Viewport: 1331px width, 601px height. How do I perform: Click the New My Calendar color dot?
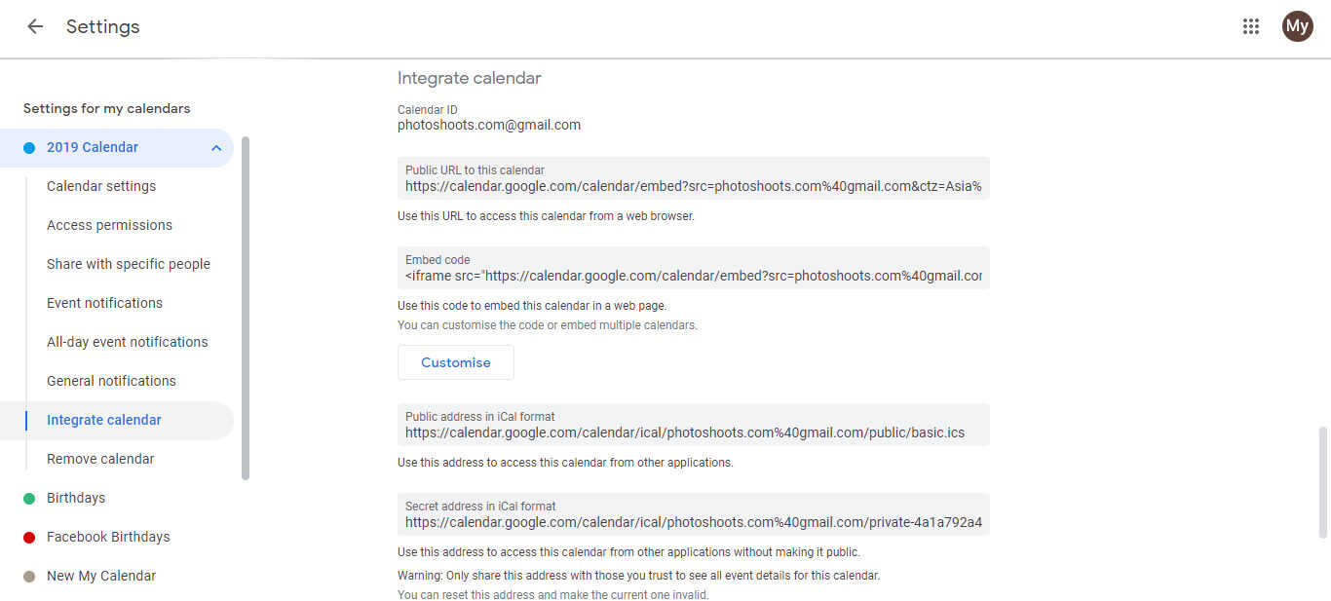pos(29,577)
